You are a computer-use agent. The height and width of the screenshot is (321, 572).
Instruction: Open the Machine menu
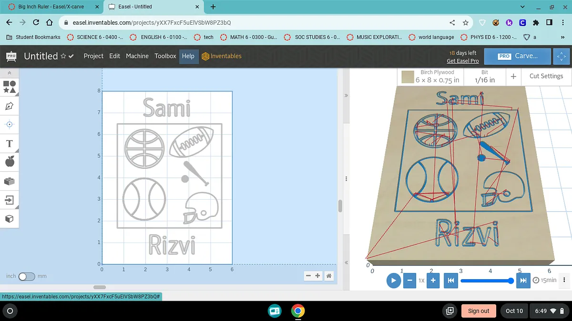(x=137, y=56)
